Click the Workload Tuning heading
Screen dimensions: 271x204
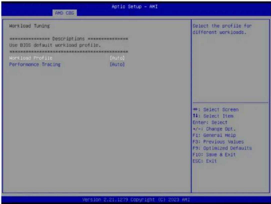pyautogui.click(x=29, y=26)
